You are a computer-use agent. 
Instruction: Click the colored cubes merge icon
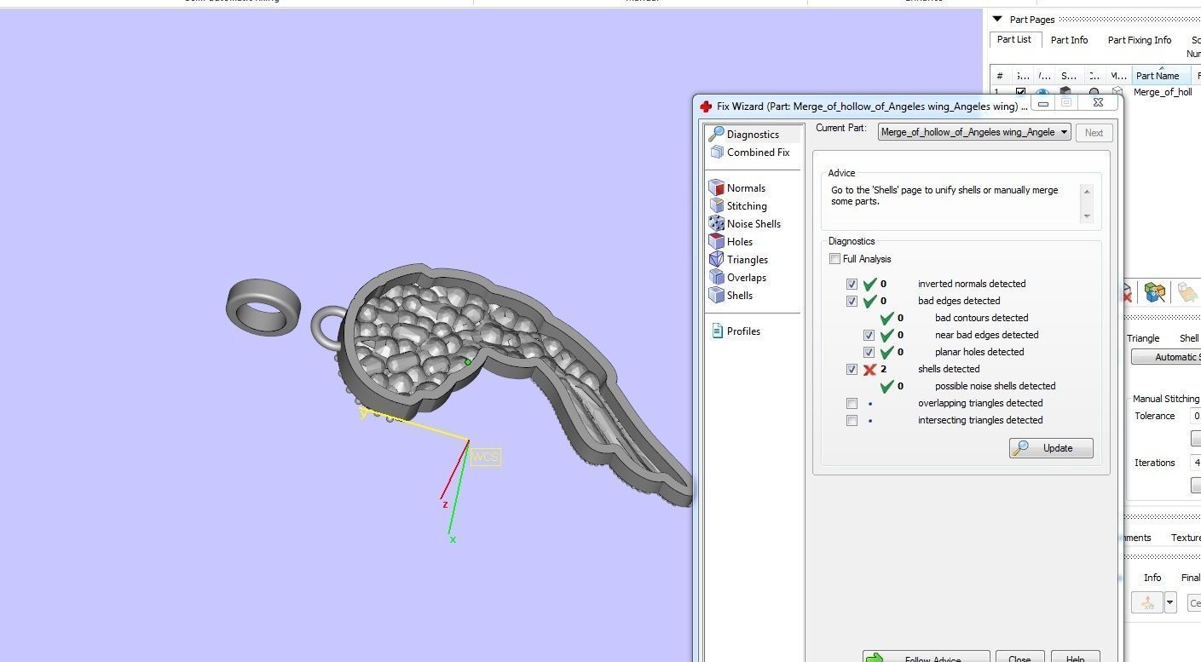(1155, 292)
